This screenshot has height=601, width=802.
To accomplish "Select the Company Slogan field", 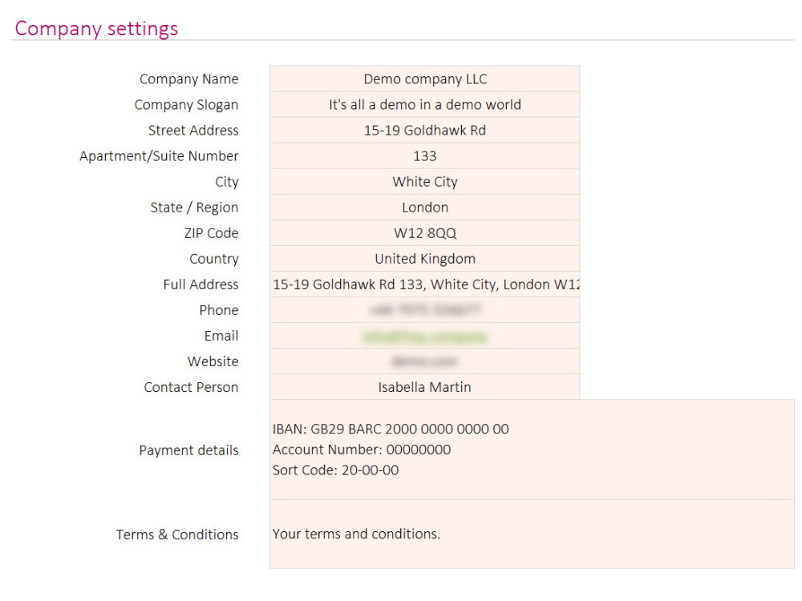I will click(424, 104).
